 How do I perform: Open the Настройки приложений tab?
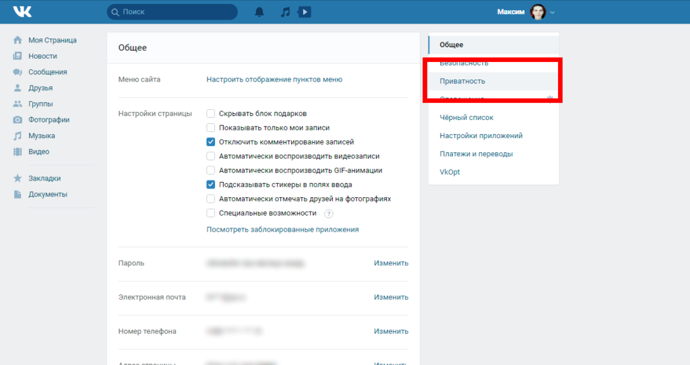coord(494,135)
